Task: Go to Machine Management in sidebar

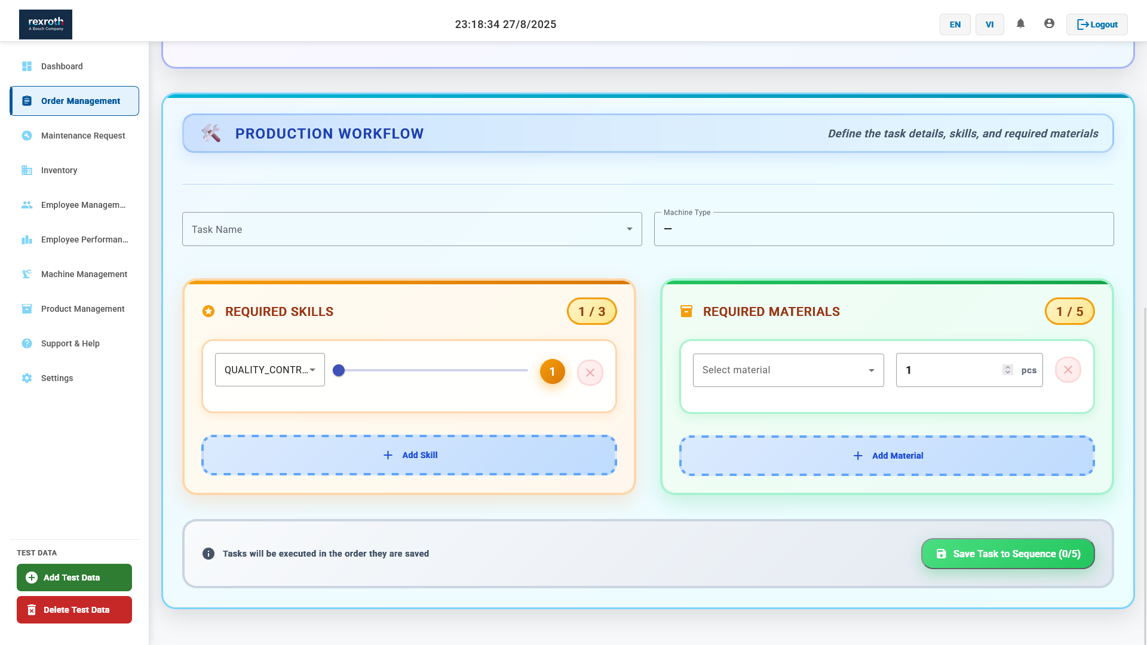Action: click(84, 274)
